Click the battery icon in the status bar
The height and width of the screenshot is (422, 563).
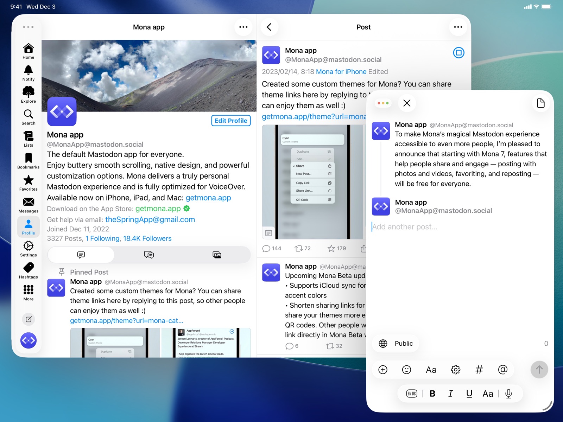tap(546, 7)
